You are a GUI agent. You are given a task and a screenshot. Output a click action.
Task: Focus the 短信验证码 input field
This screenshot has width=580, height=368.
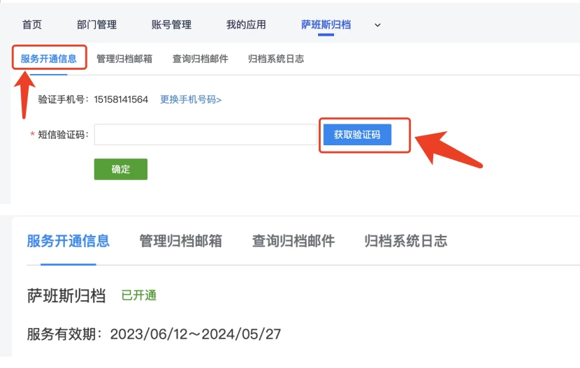[x=205, y=135]
